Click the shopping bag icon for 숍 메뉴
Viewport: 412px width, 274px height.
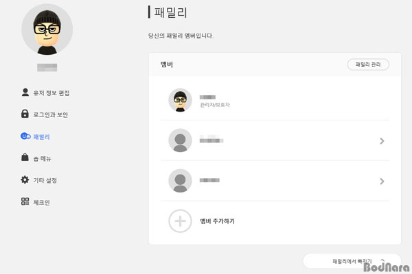point(25,158)
